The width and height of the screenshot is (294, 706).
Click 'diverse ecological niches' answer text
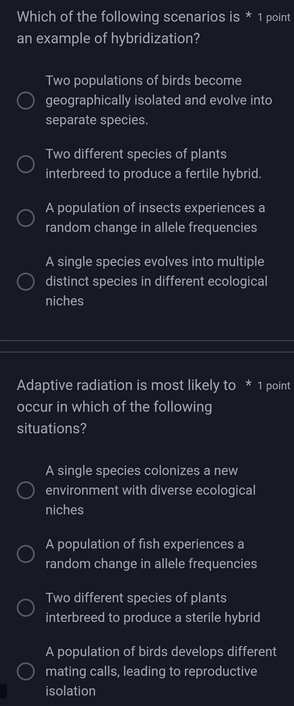coord(150,490)
